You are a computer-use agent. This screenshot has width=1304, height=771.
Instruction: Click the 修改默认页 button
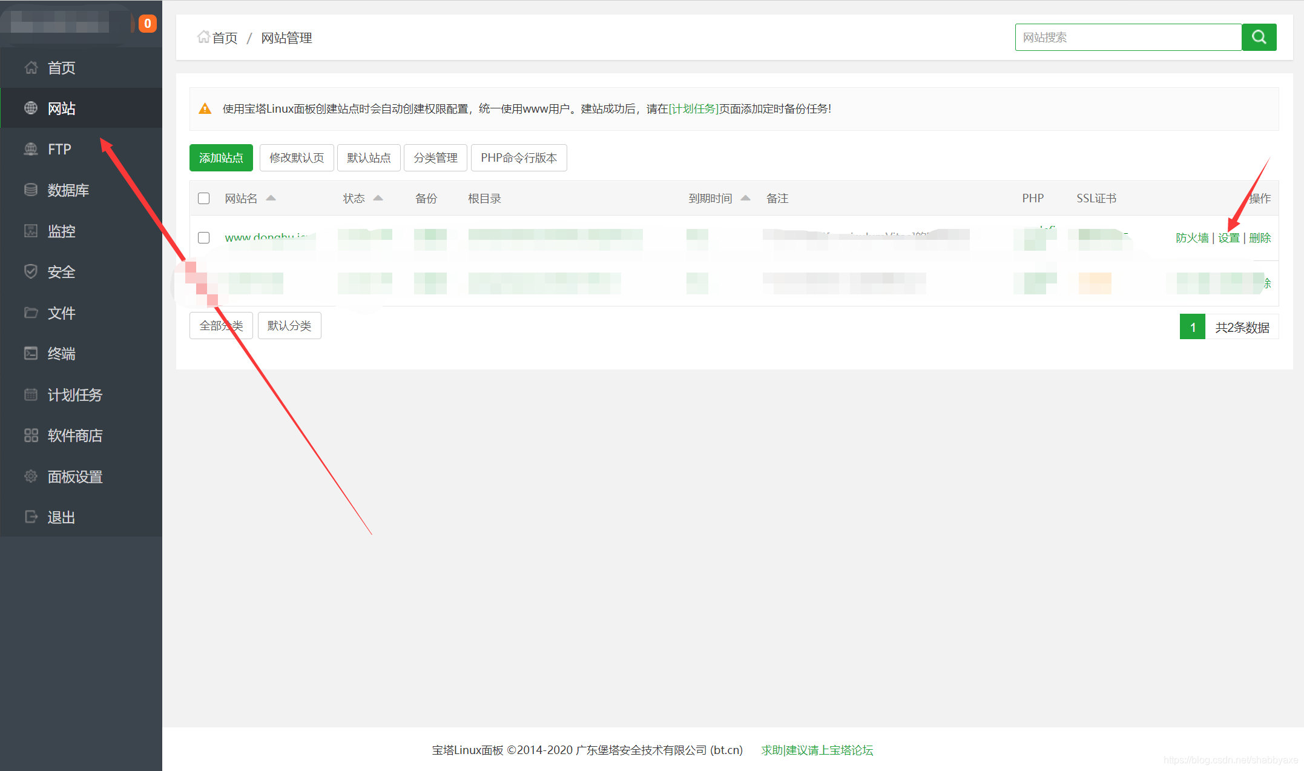click(297, 158)
